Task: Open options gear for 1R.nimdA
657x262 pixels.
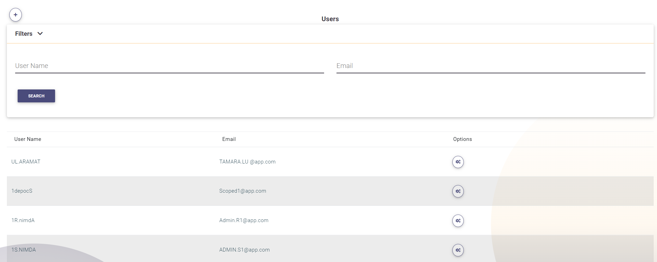Action: coord(458,221)
